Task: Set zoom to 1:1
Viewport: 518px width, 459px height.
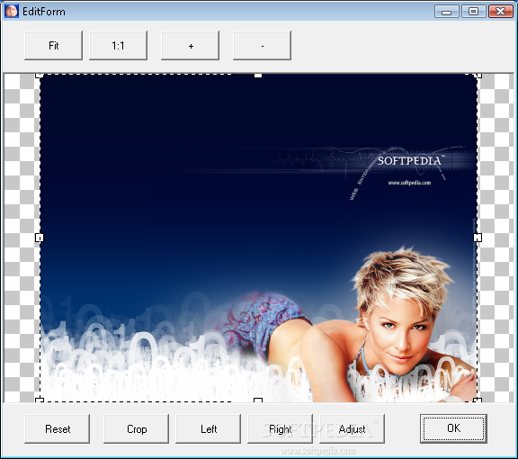Action: (x=119, y=45)
